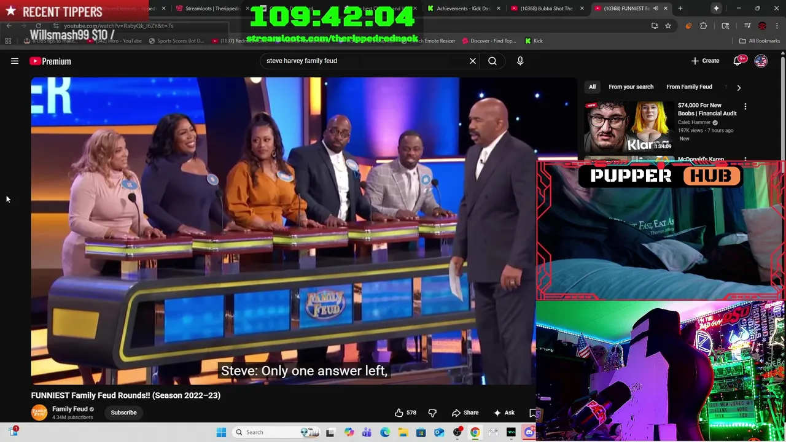
Task: Select the All filter chip
Action: click(592, 87)
